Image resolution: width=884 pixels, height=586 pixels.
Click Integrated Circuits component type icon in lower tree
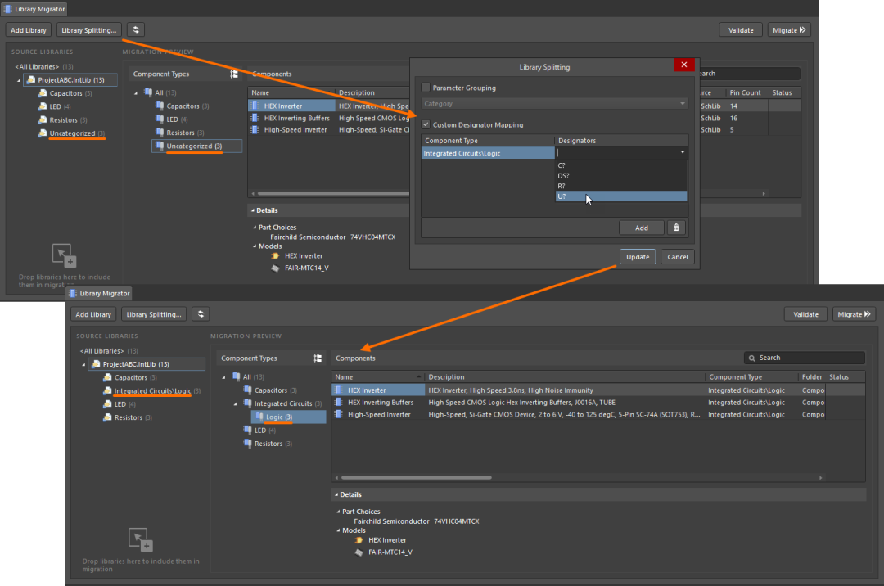tap(247, 403)
